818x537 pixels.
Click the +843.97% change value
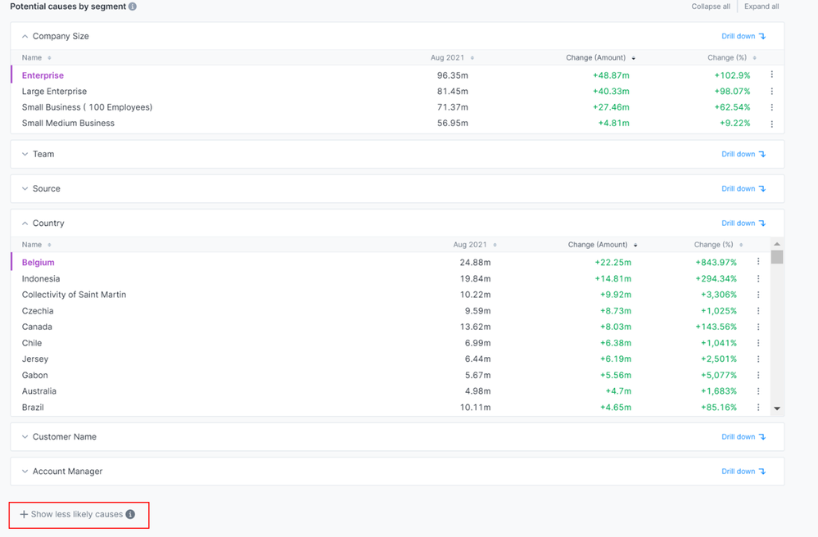coord(716,263)
